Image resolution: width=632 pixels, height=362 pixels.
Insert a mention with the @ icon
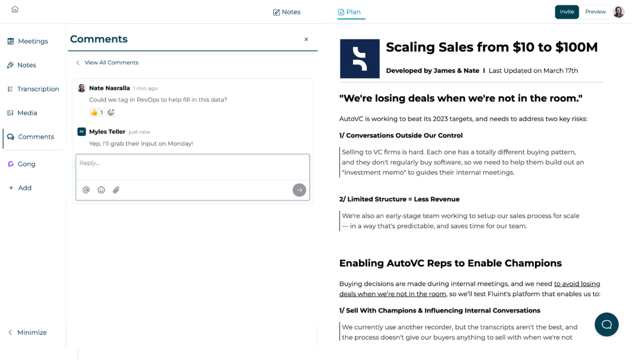point(86,190)
